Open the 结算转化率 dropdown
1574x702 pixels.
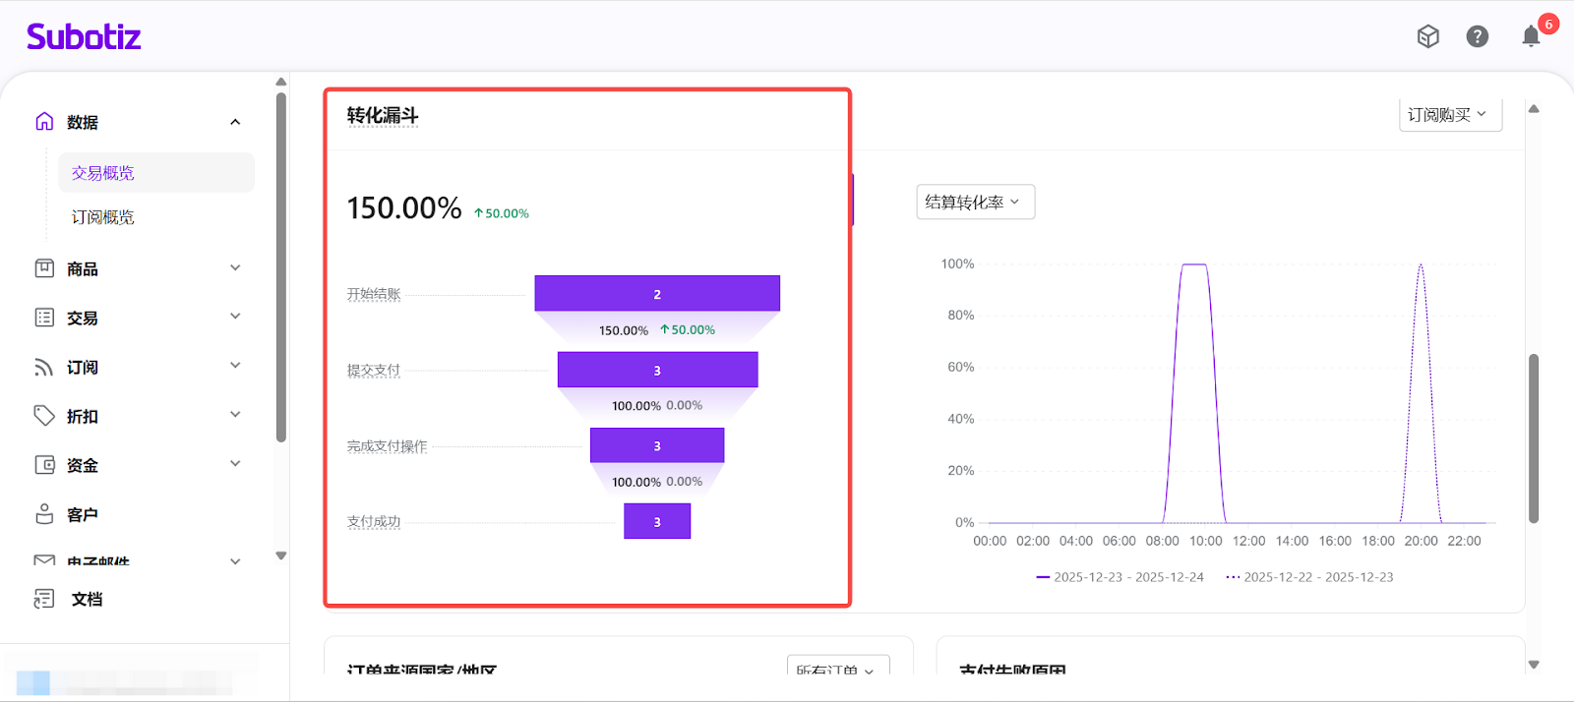tap(974, 203)
